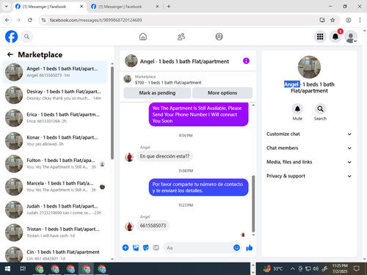
Task: Close the second Messenger tab
Action: 157,7
